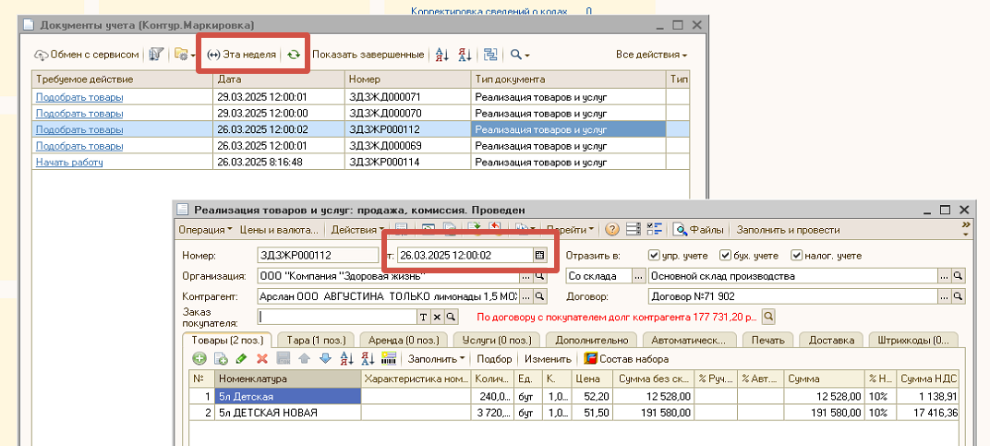Open the Операция dropdown menu
The width and height of the screenshot is (990, 446).
pos(205,229)
